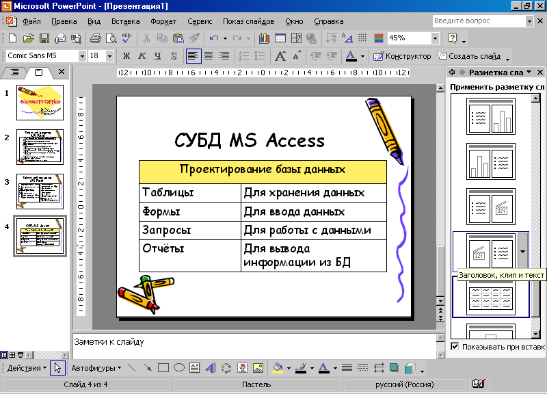Click the Создать слайд button

coord(469,56)
